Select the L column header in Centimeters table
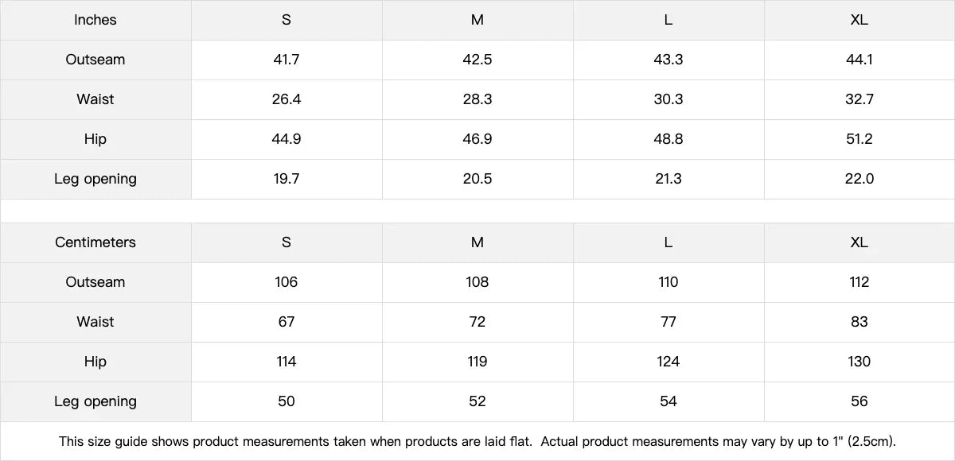Viewport: 955px width, 461px height. [668, 242]
